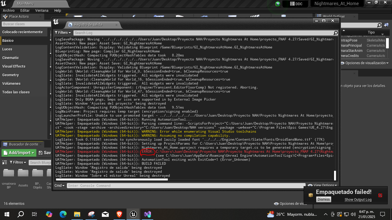
Task: Open Microsoft Edge from the taskbar
Action: click(x=63, y=214)
